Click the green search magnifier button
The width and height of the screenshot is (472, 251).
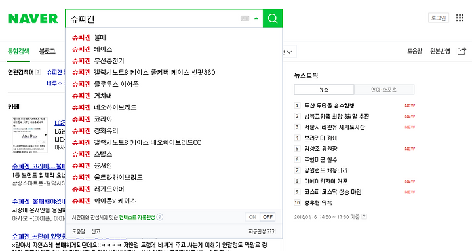pos(273,18)
